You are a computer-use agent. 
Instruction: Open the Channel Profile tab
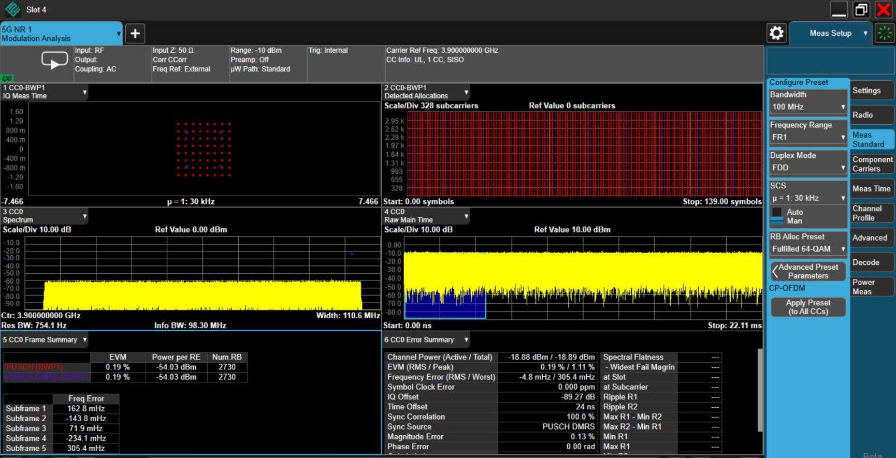(x=872, y=213)
